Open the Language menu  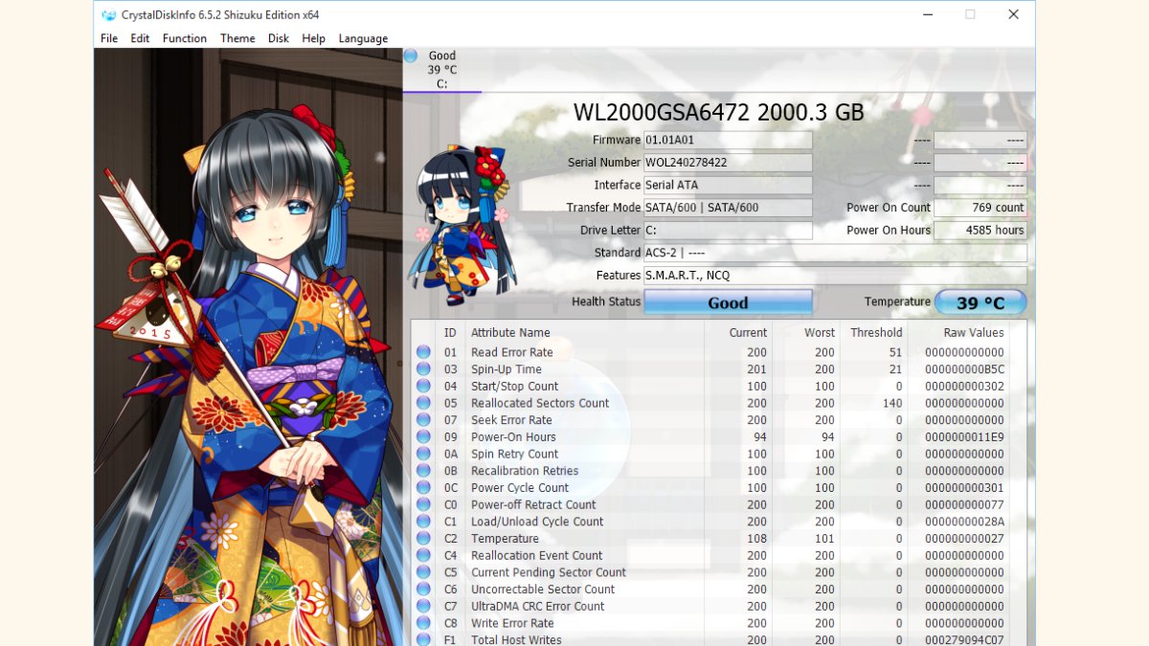pos(363,38)
